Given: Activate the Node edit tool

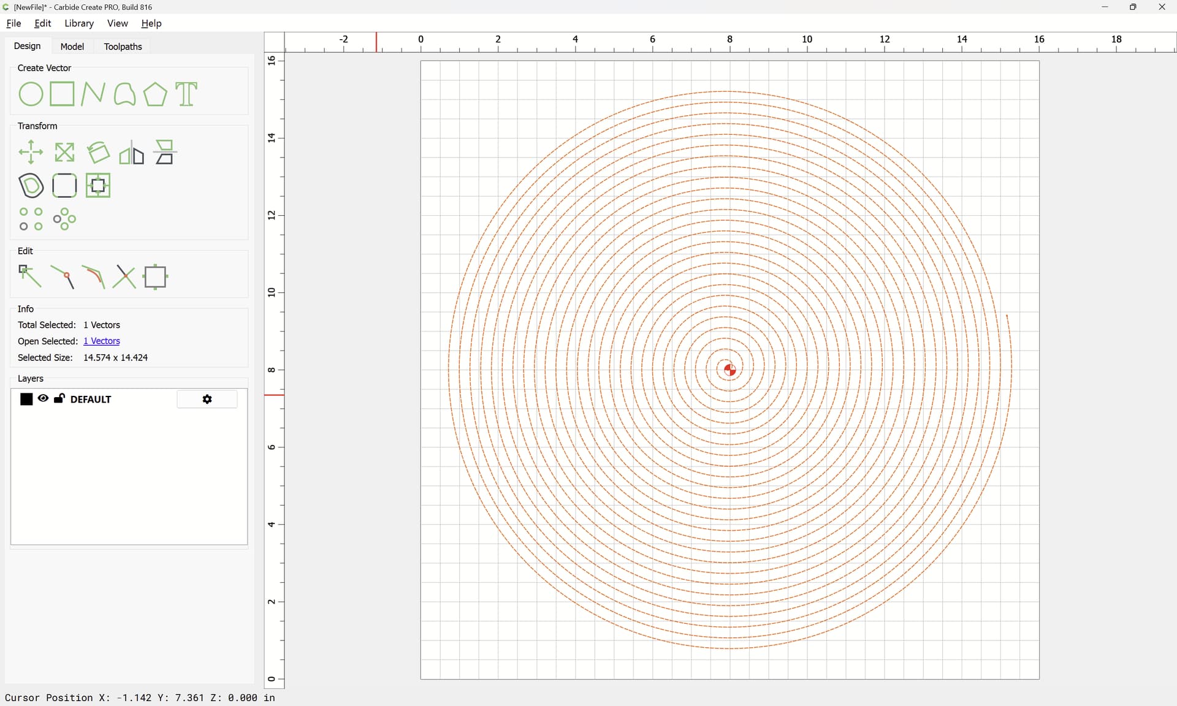Looking at the screenshot, I should coord(30,277).
